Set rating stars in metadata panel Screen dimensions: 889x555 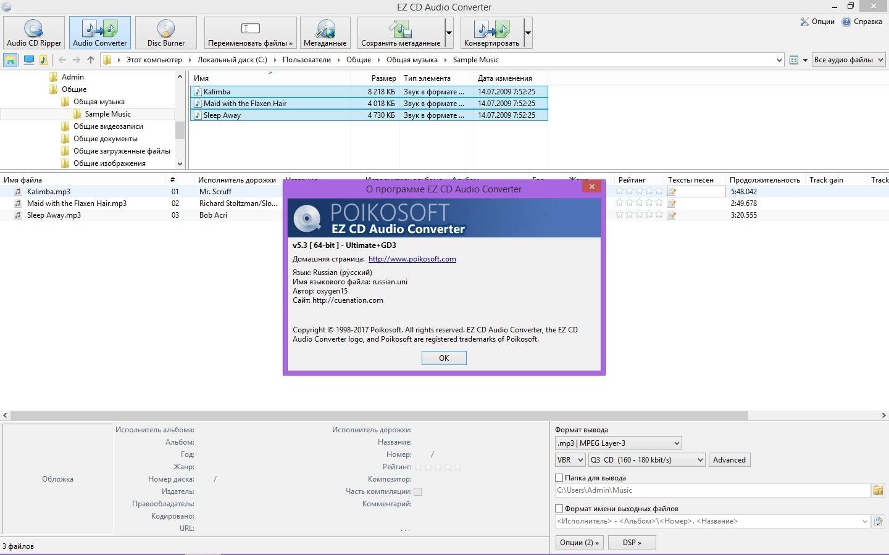click(x=438, y=467)
